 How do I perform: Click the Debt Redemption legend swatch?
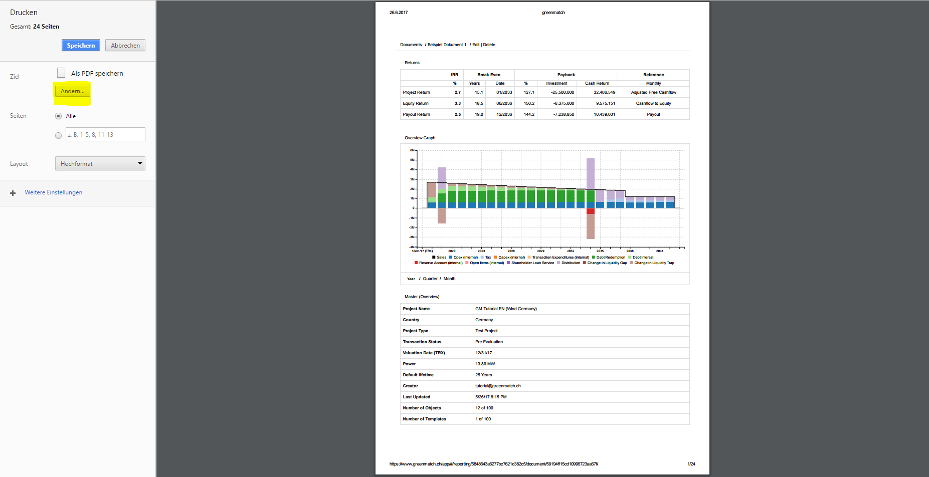tap(594, 258)
